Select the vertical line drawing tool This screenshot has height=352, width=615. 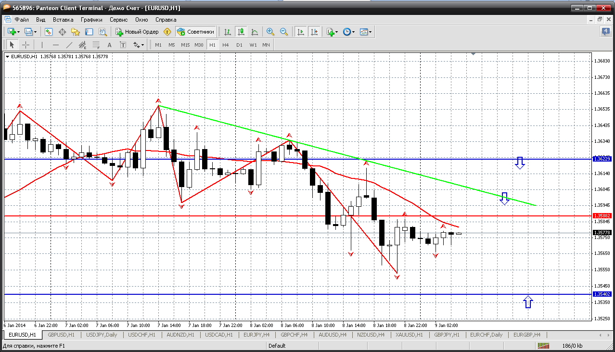click(x=42, y=45)
